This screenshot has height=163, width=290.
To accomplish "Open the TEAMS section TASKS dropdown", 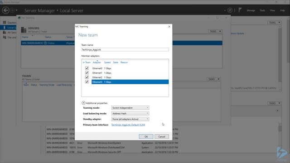I will [213, 79].
